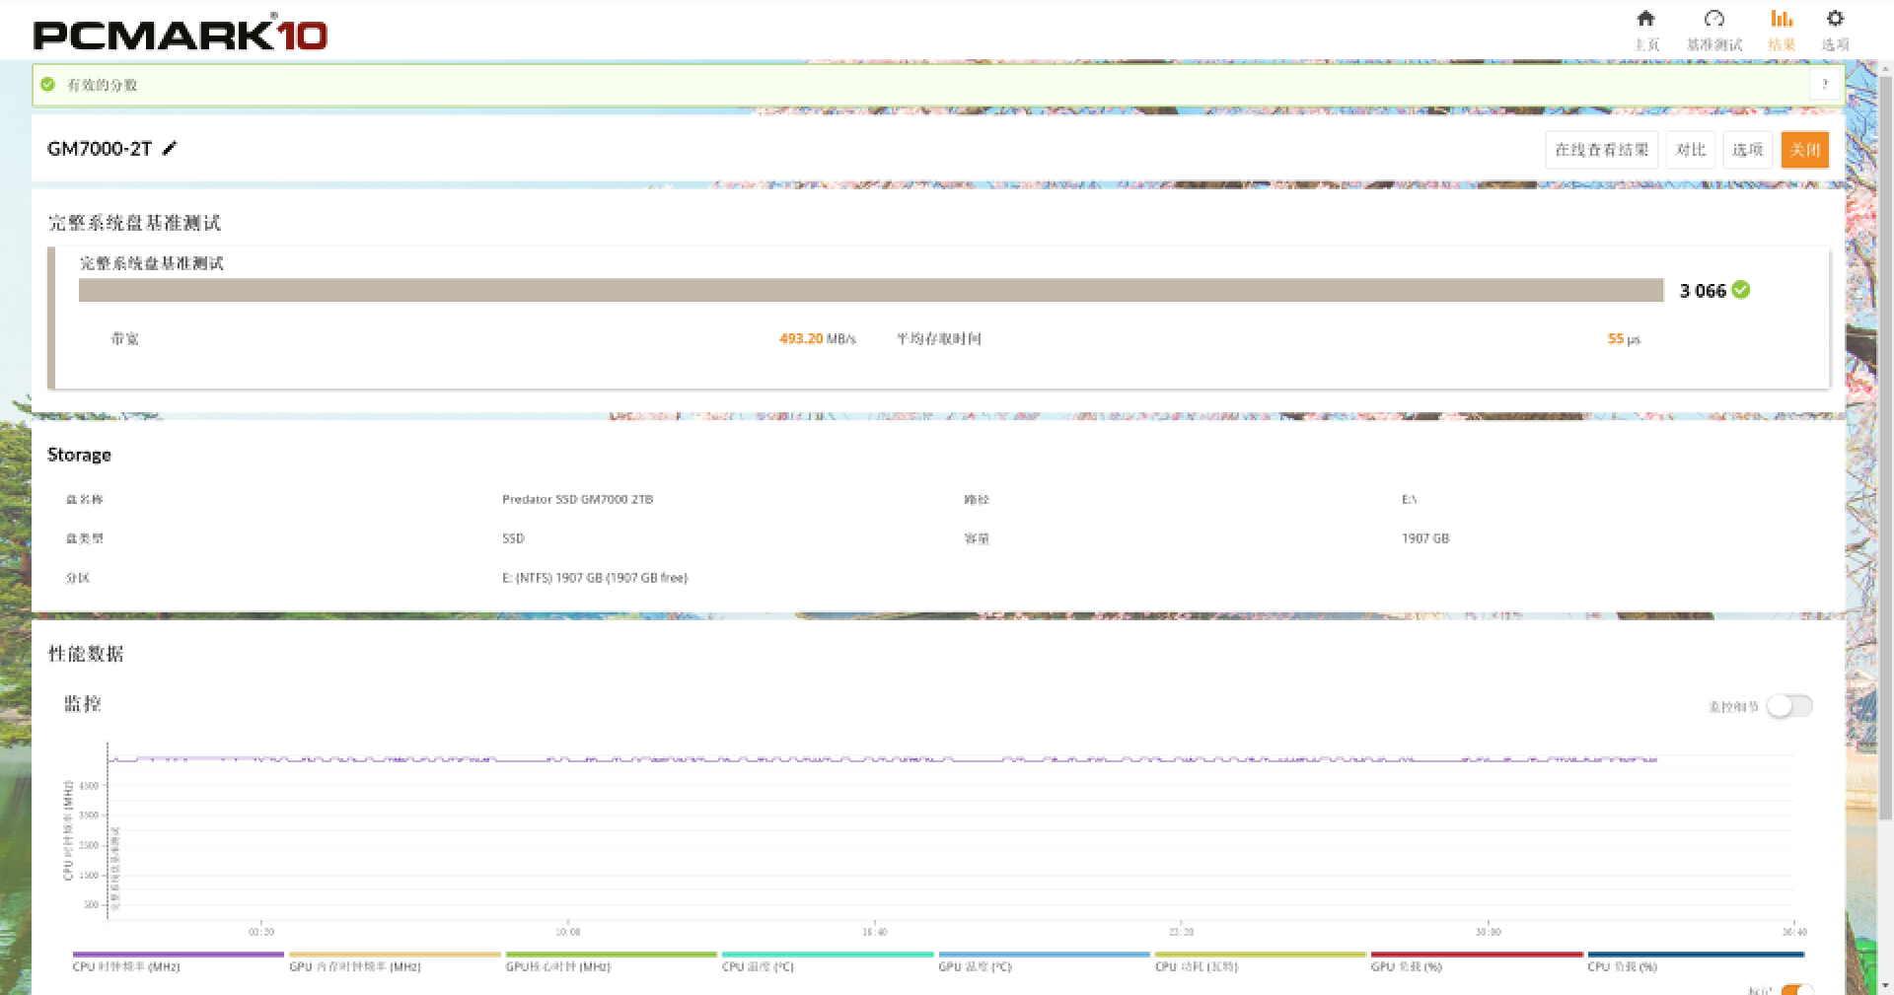This screenshot has height=995, width=1894.
Task: Click the 监控 monitoring heading
Action: (x=83, y=703)
